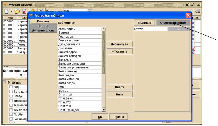Toggle the Автомоби... checkbox under Общие
218x126 pixels.
11,105
